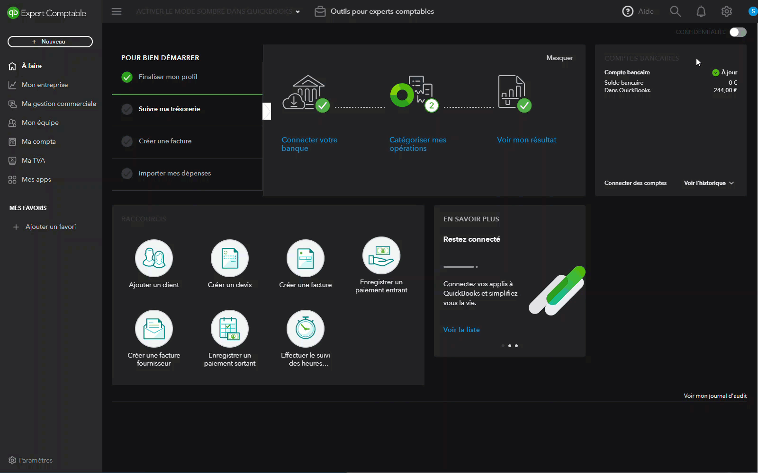
Task: Click the 244,00 € QuickBooks balance
Action: point(725,90)
